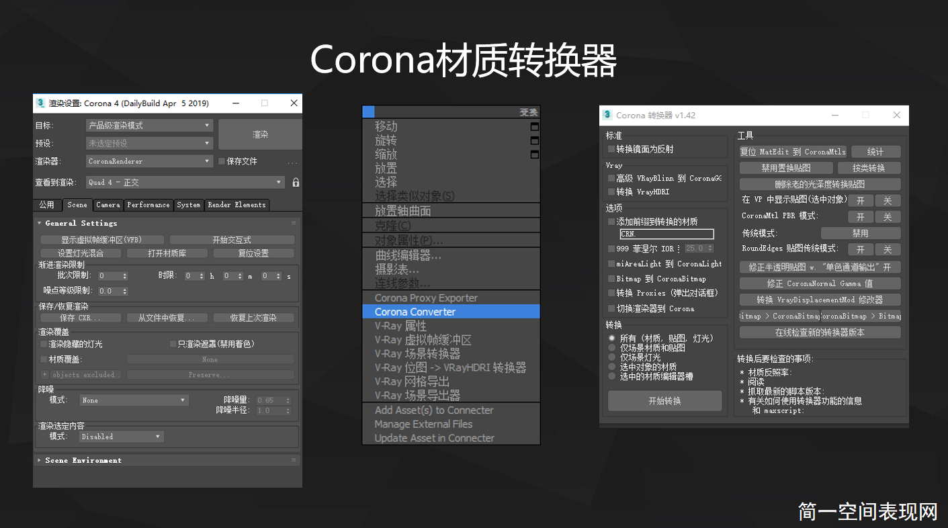
Task: Open the 预设 dropdown 未选定预设
Action: click(x=149, y=143)
